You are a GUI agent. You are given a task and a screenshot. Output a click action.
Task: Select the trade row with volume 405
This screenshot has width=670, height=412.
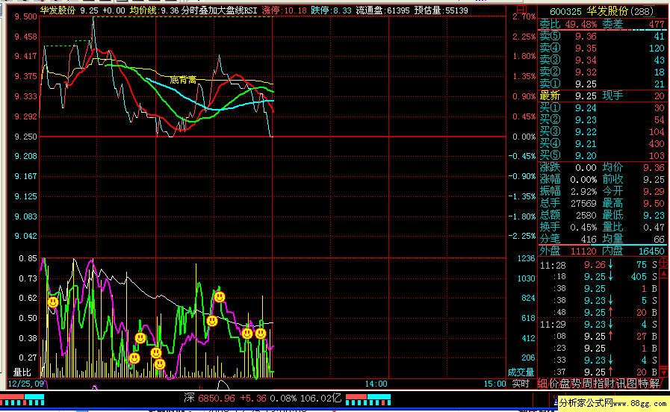[x=598, y=277]
